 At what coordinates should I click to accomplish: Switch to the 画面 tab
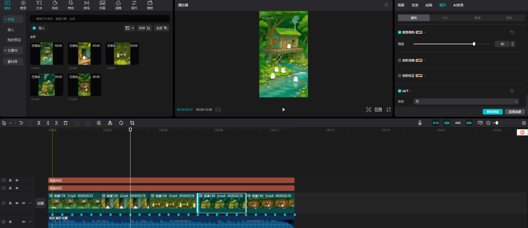tap(401, 5)
